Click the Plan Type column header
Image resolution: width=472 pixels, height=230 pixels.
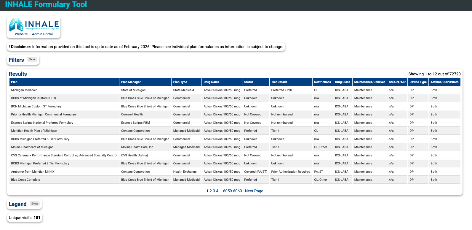point(186,82)
